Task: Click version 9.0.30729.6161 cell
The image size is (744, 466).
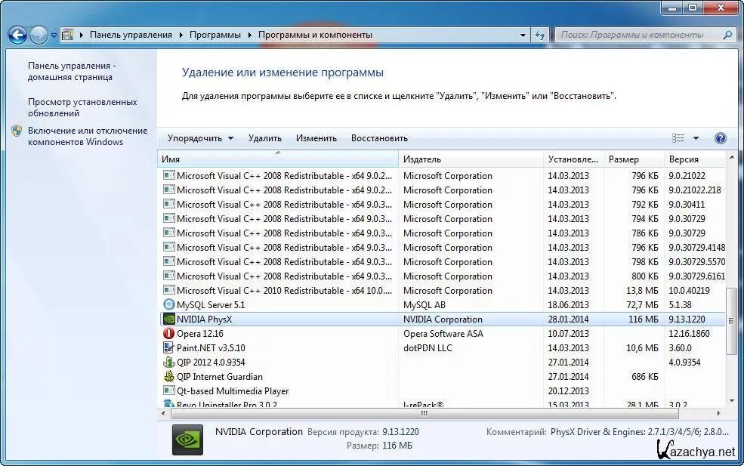Action: coord(696,276)
